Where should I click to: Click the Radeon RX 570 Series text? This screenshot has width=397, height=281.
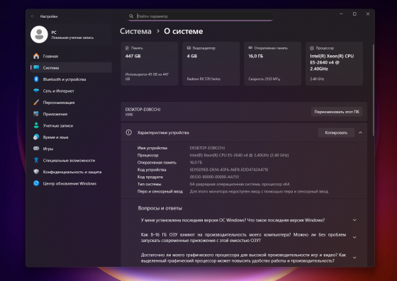pos(203,79)
